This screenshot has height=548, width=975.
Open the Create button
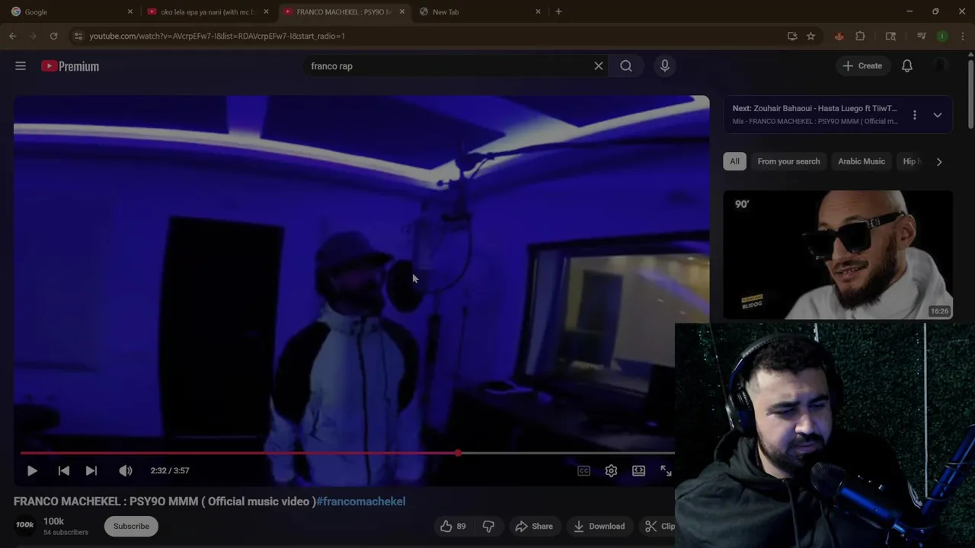tap(862, 66)
